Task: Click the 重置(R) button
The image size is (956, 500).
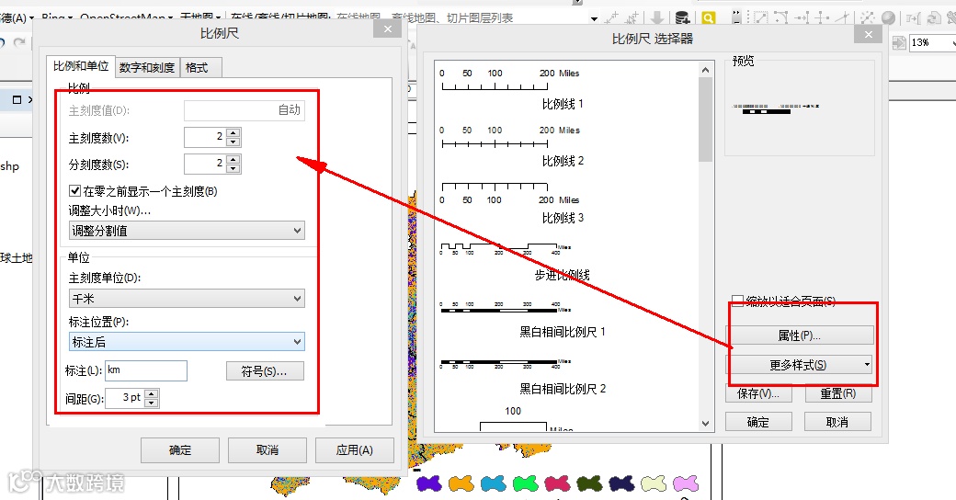Action: 837,394
